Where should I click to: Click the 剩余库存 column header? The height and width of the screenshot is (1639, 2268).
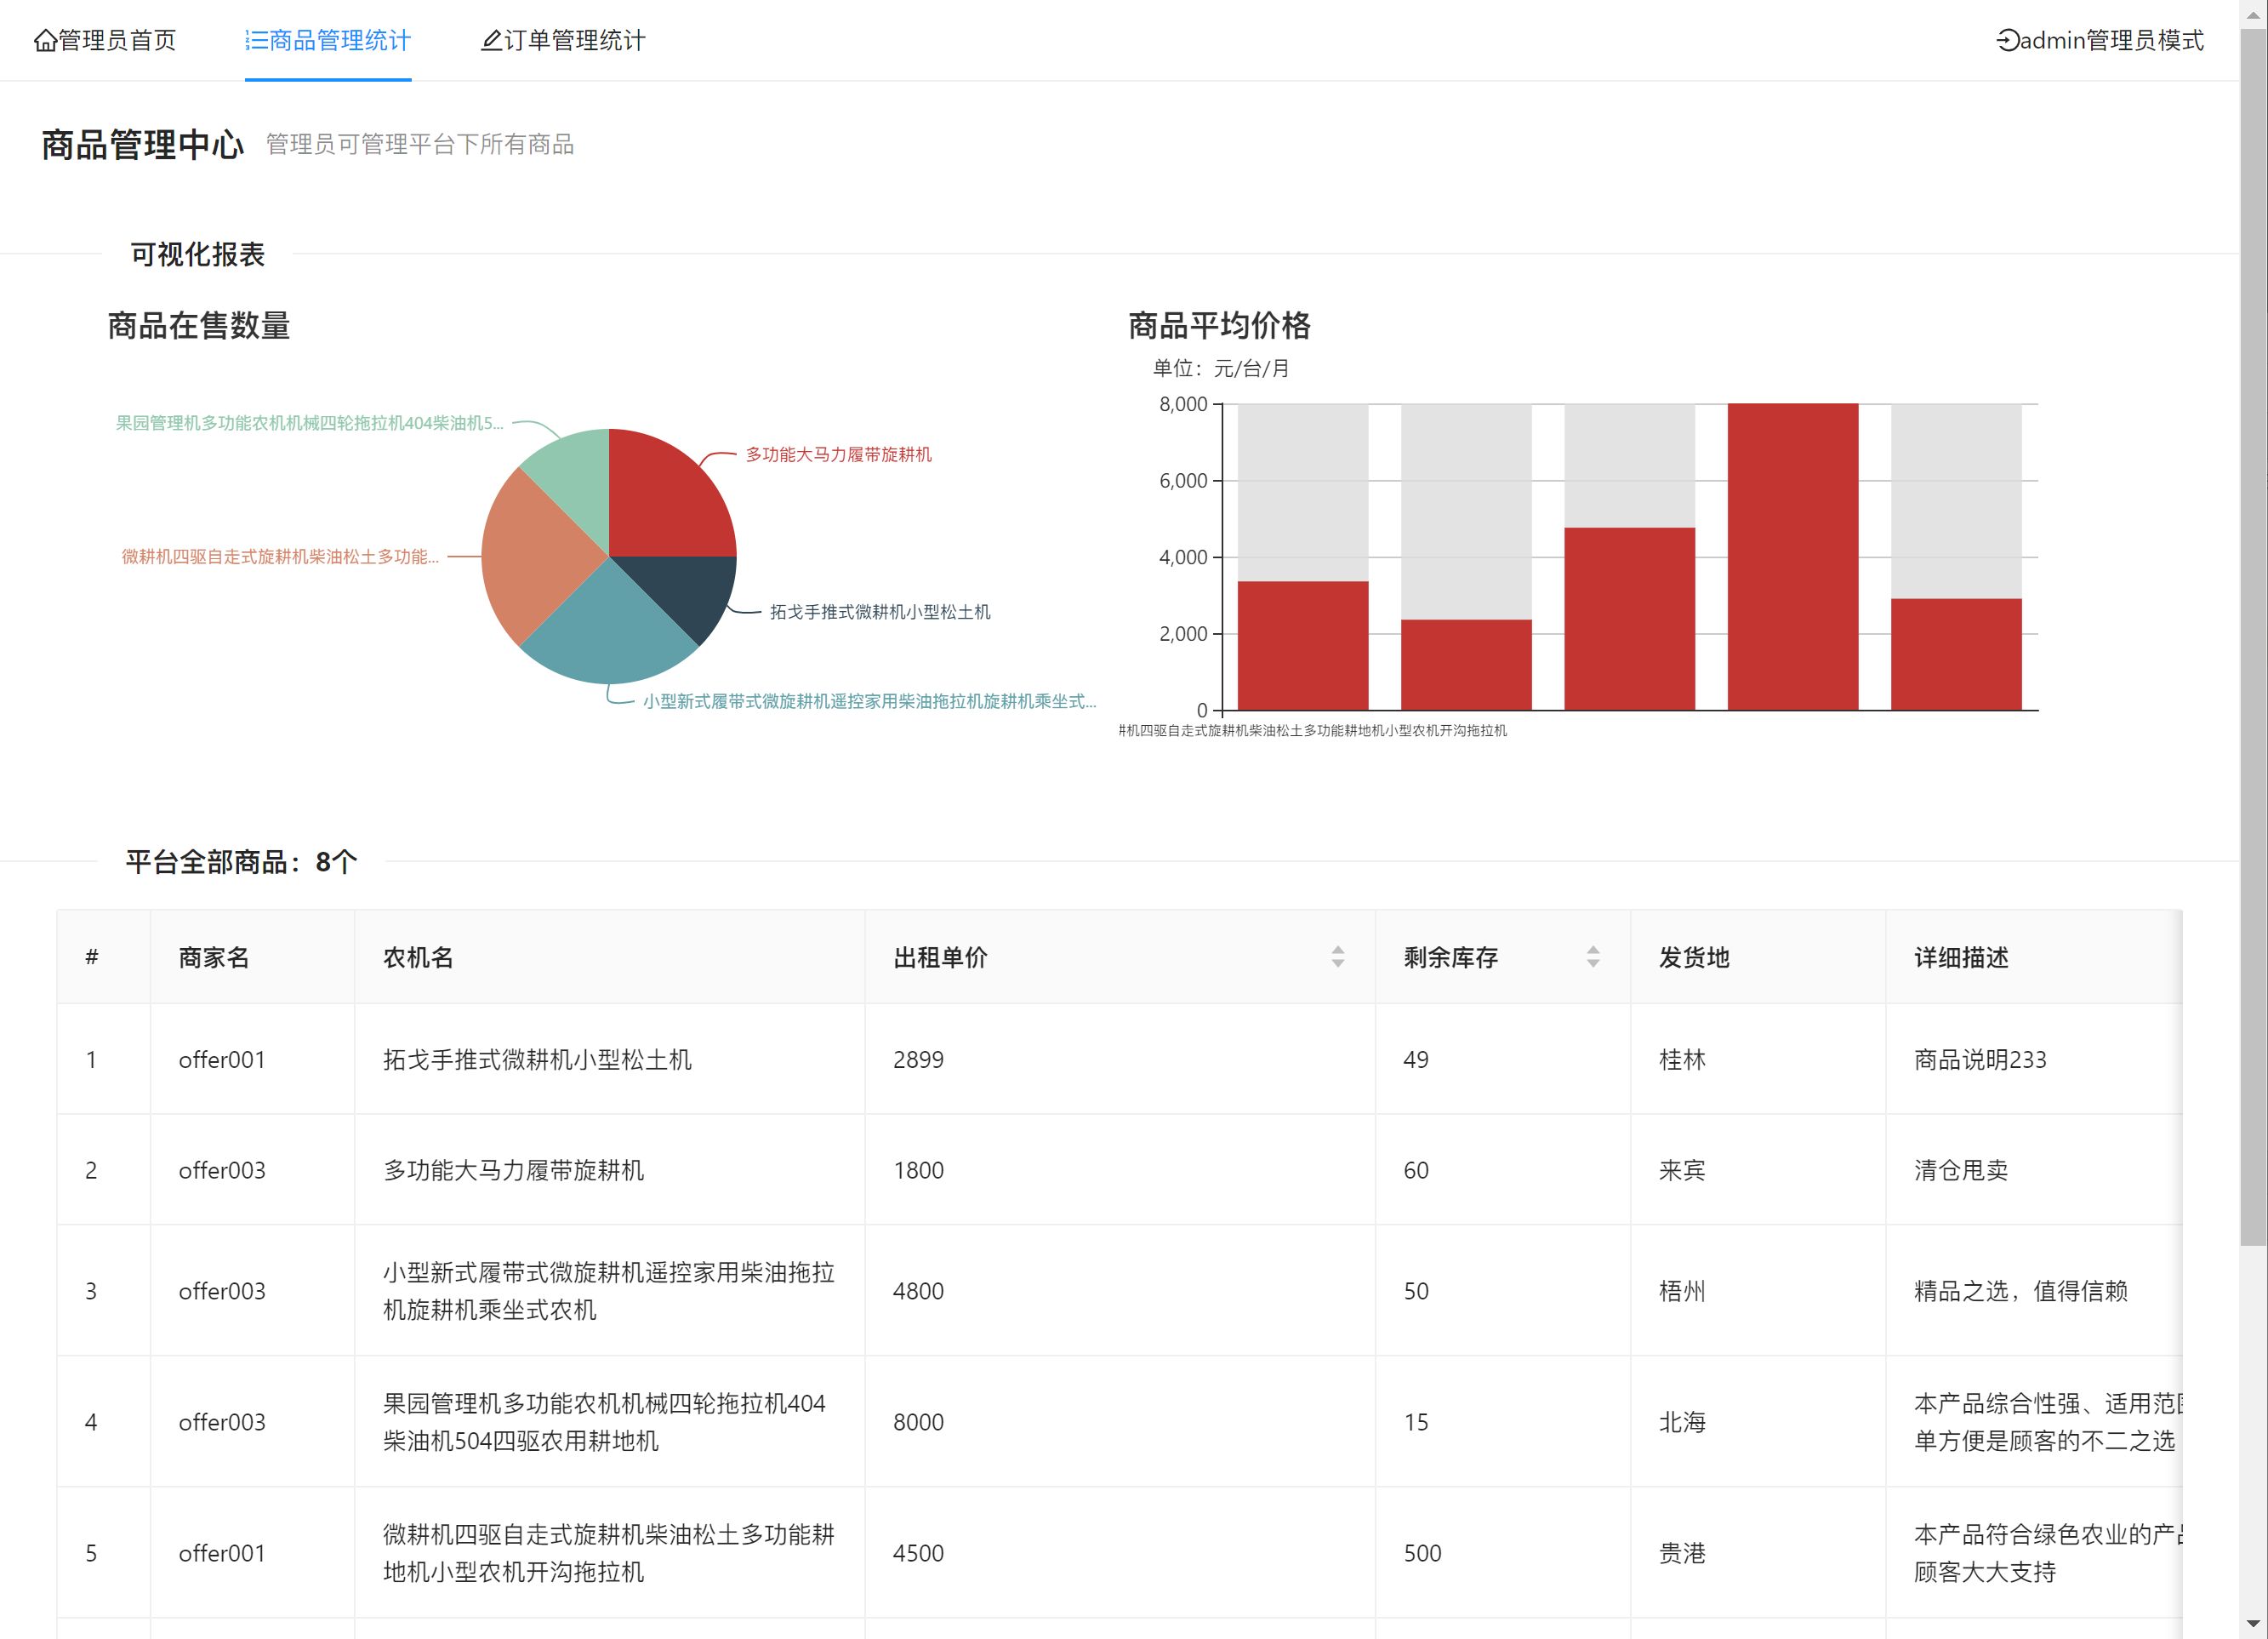1450,957
